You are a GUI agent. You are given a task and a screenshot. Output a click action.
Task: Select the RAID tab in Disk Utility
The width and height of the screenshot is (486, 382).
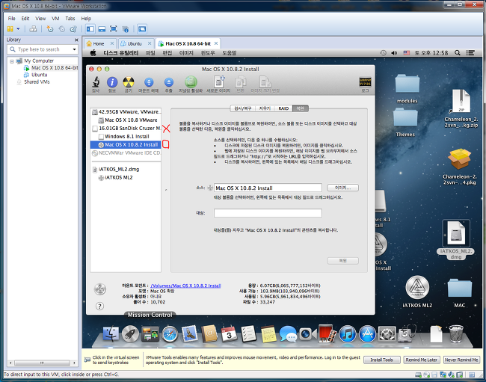tap(283, 108)
